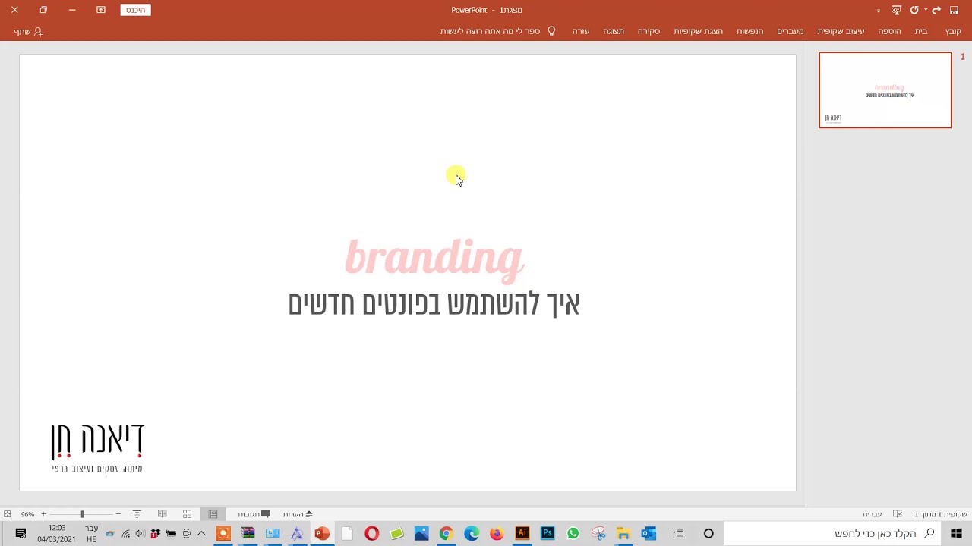This screenshot has height=546, width=972.
Task: Open the הצגת שקופיות (Slide Show) tab
Action: coord(698,31)
